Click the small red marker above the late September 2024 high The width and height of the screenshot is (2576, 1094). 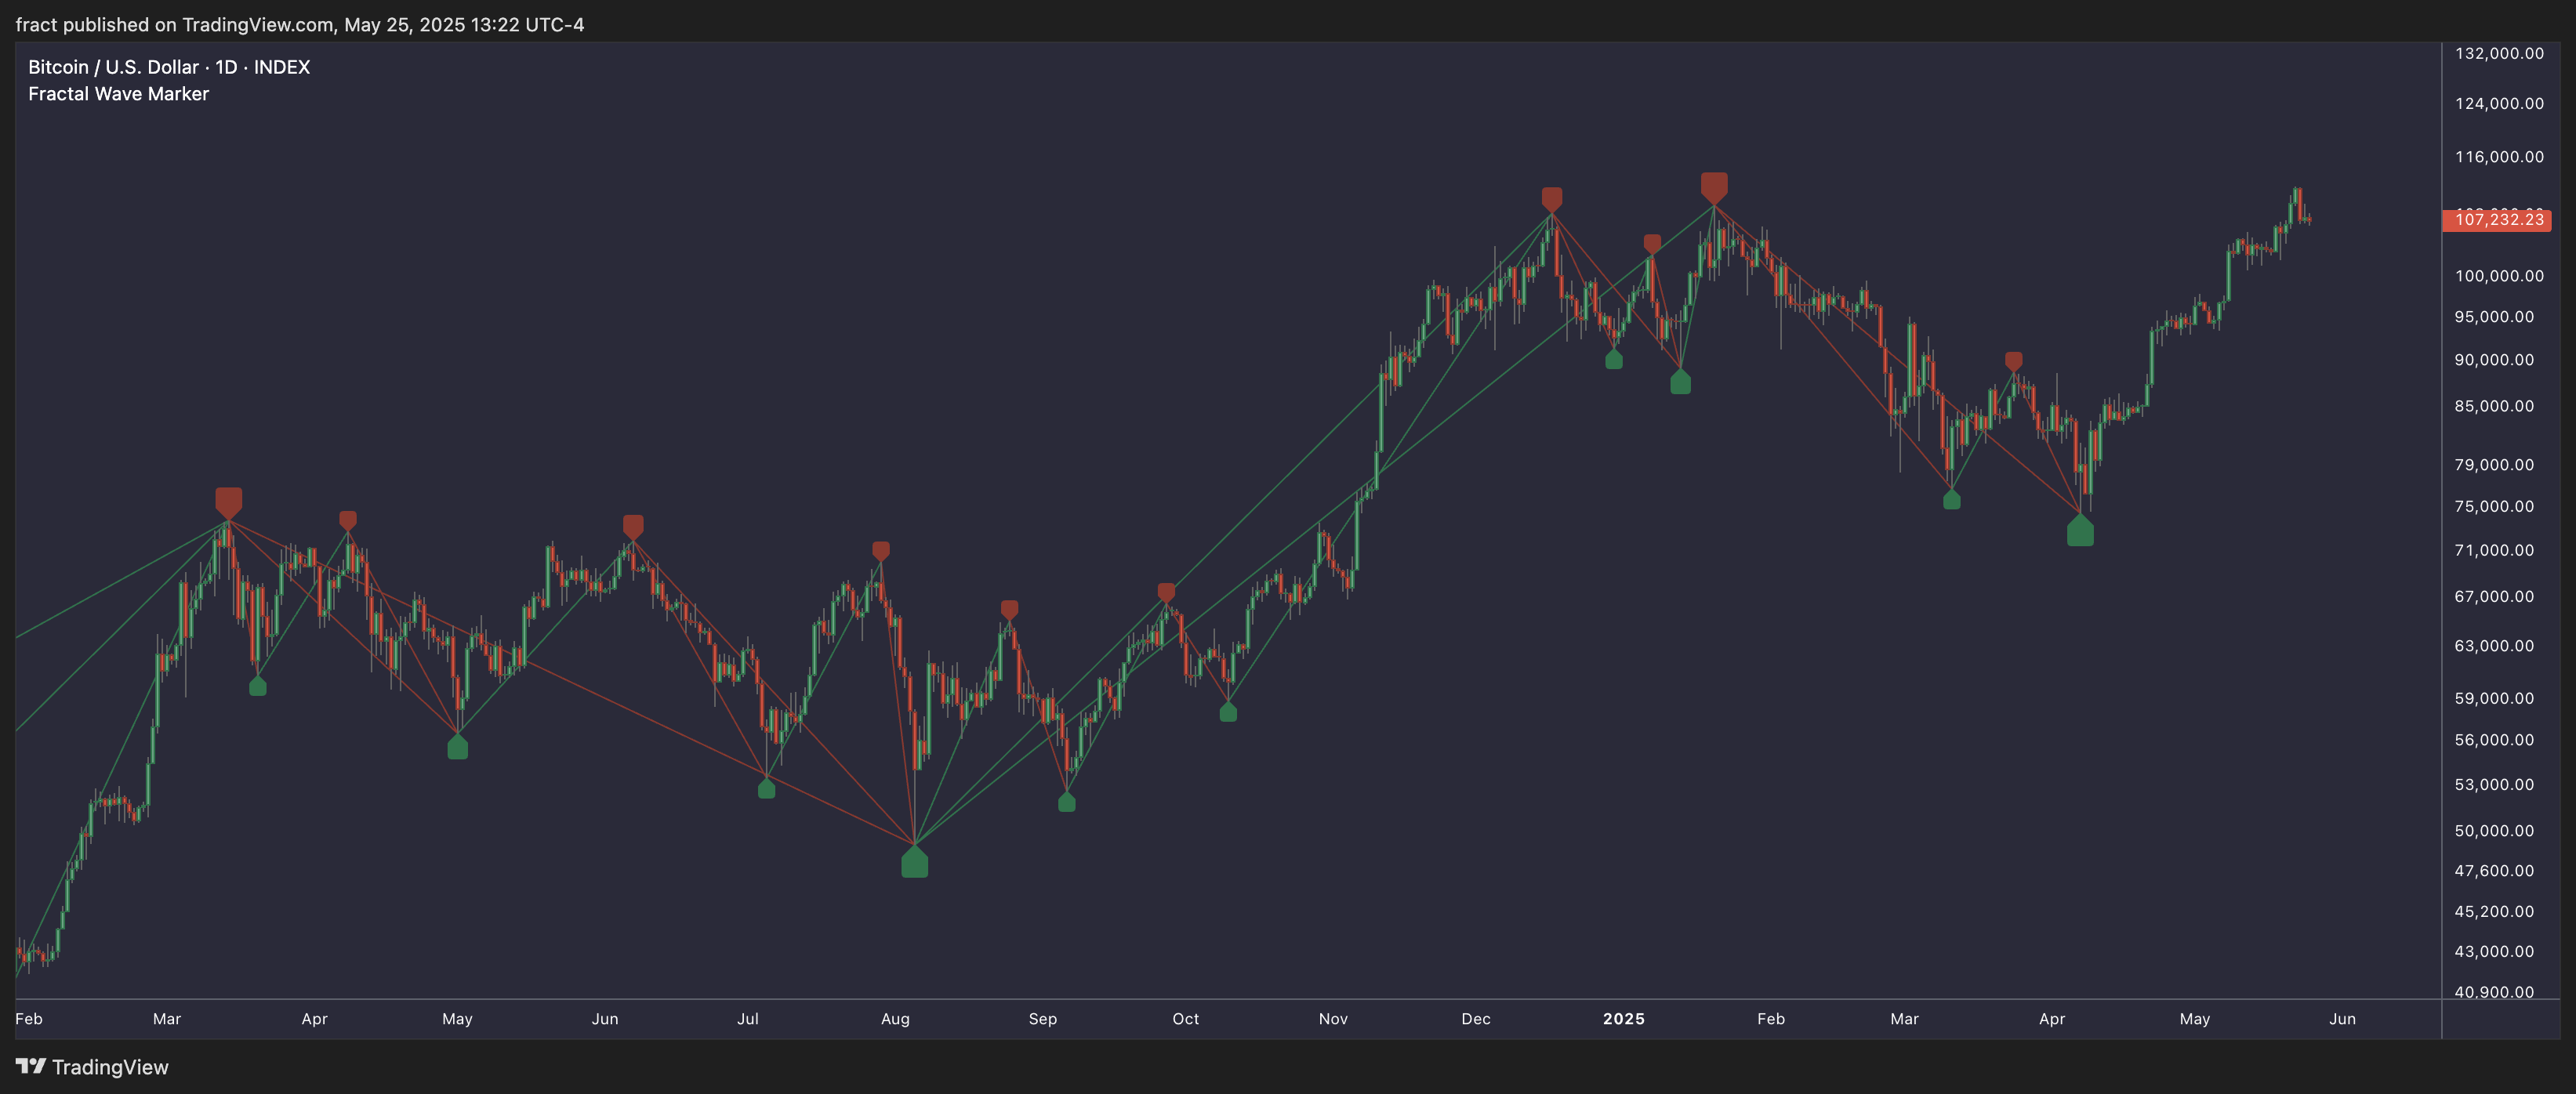[x=1166, y=593]
